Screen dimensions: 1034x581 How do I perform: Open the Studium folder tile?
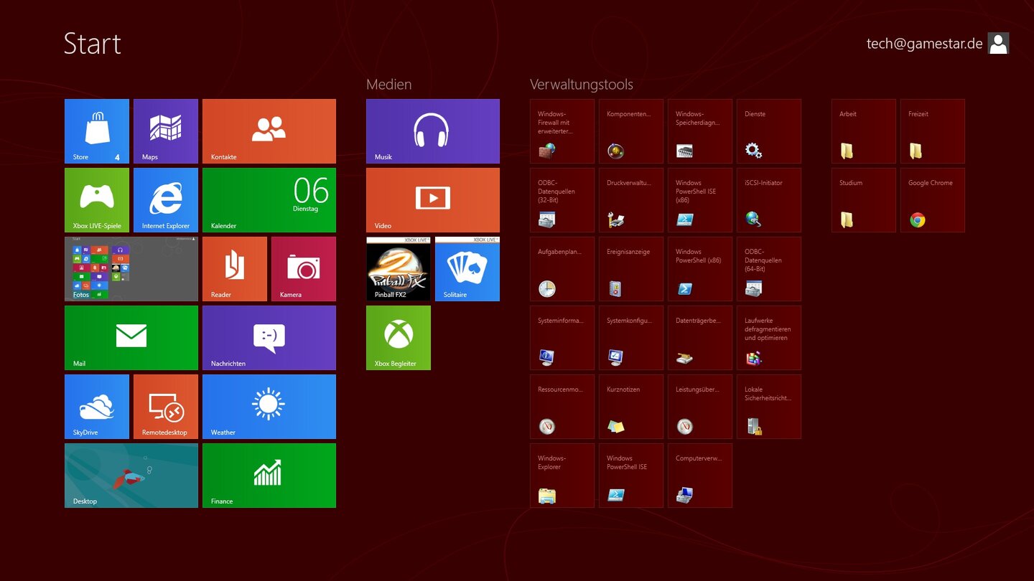coord(864,200)
